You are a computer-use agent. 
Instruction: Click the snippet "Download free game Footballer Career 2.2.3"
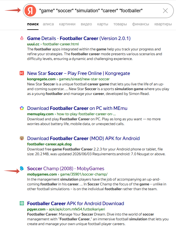(96, 152)
